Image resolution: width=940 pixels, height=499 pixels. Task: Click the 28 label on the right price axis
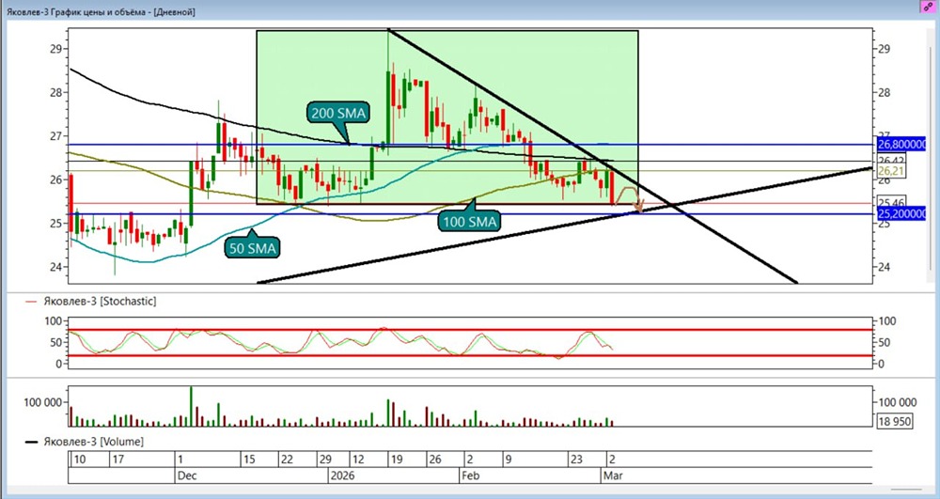click(884, 92)
